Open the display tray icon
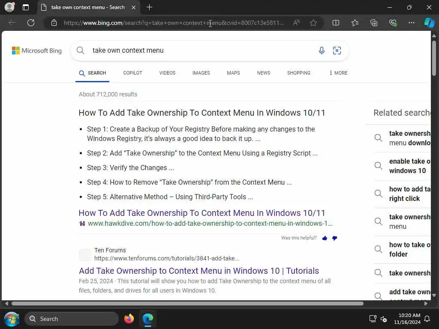The image size is (439, 329). pos(373,319)
